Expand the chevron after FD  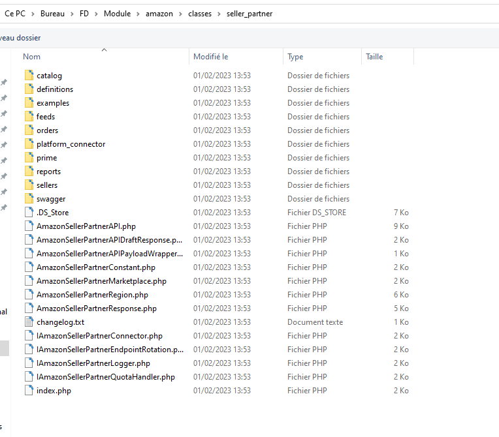pyautogui.click(x=96, y=14)
